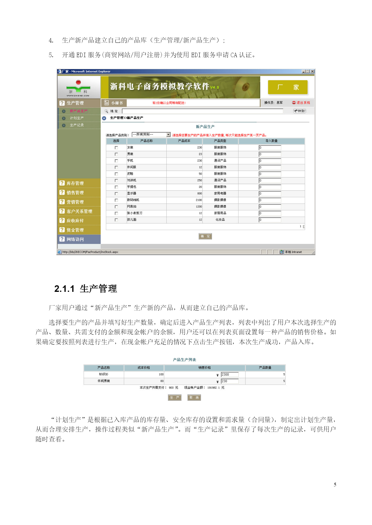Go to page 2 of the product list
This screenshot has height=525, width=372.
tap(303, 227)
